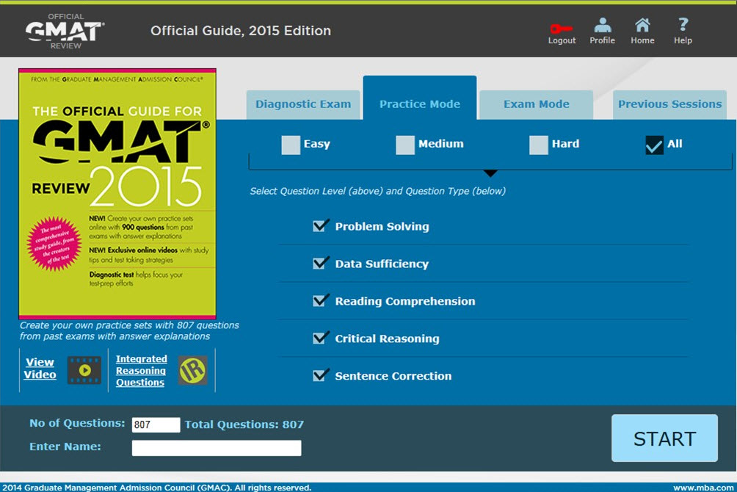Click the Critical Reasoning label text
The width and height of the screenshot is (737, 492).
click(388, 339)
